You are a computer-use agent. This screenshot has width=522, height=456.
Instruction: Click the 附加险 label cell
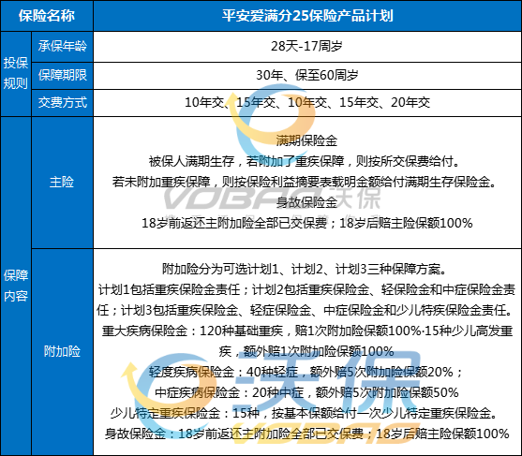point(62,352)
